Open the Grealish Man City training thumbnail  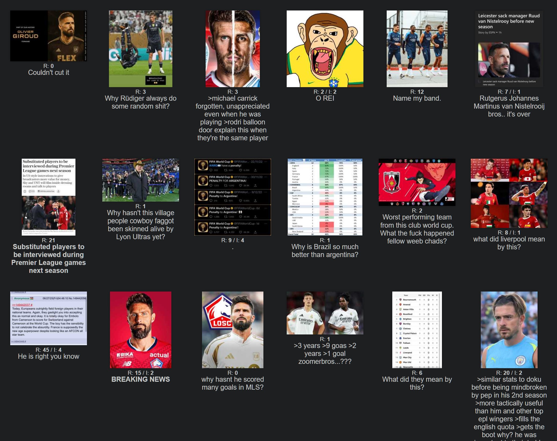click(509, 330)
